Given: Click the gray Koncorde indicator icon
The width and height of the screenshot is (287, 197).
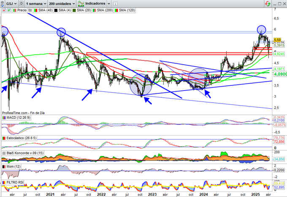Looking at the screenshot, I should click(4, 153).
